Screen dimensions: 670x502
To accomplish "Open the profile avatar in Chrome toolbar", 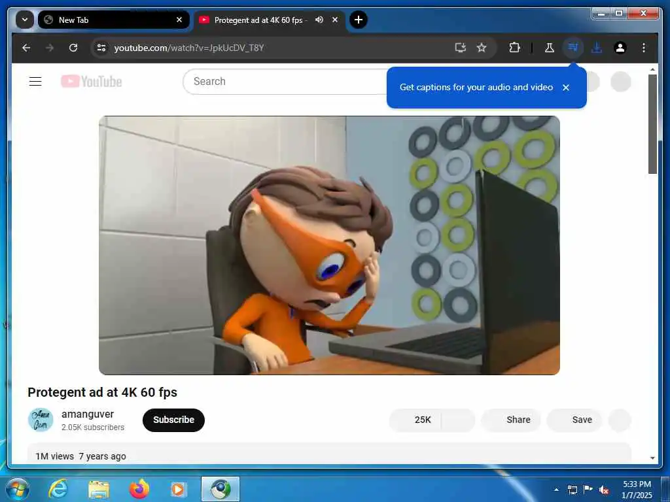I will click(620, 48).
